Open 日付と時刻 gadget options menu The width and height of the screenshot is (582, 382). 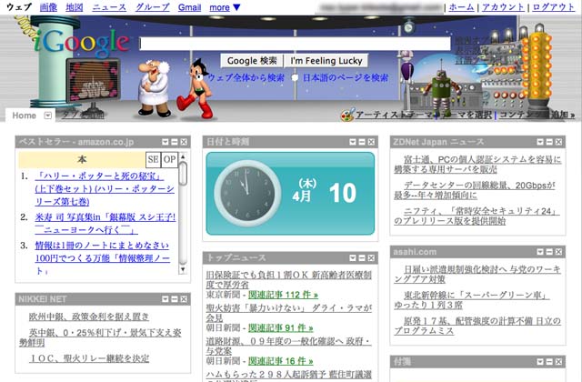click(353, 142)
